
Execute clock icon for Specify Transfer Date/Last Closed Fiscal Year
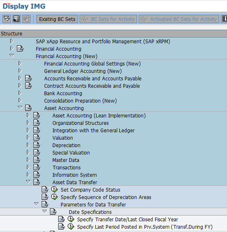point(71,219)
